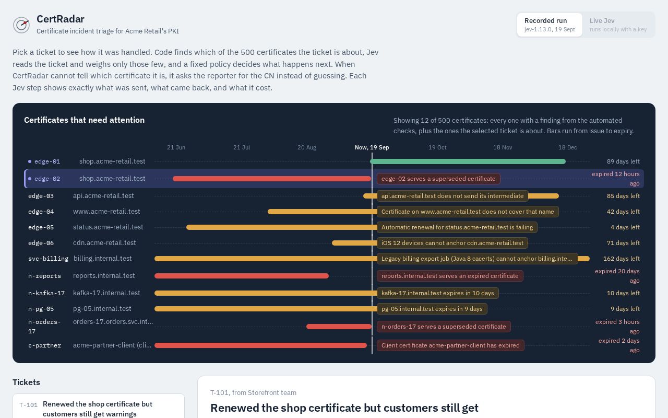The image size is (668, 418).
Task: Click the red n-reports validity bar
Action: [x=242, y=276]
